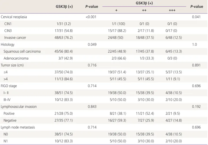Click the 13/37 (35.1) cell
The width and height of the screenshot is (208, 145).
[x=145, y=72]
